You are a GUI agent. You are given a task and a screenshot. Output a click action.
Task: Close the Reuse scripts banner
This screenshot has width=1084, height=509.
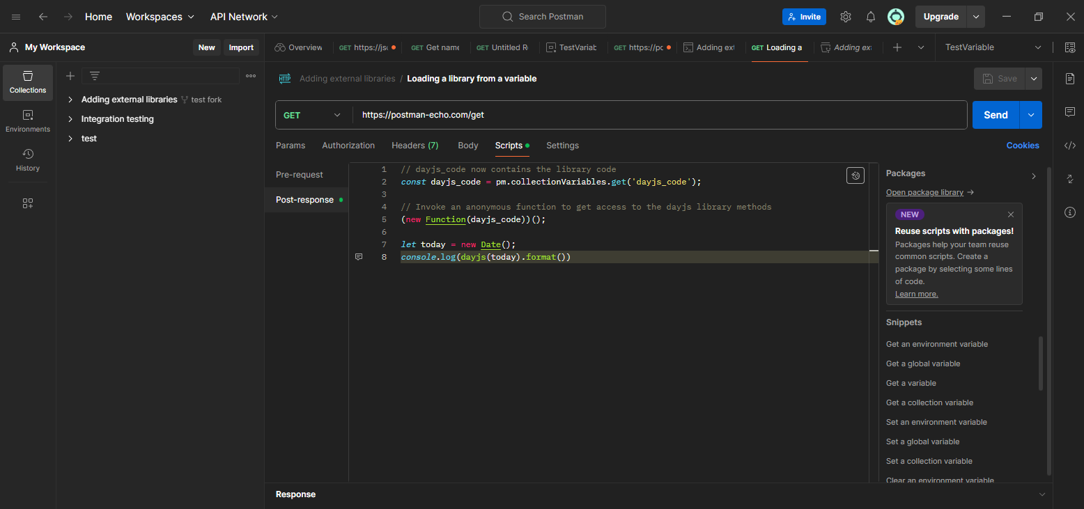1011,214
